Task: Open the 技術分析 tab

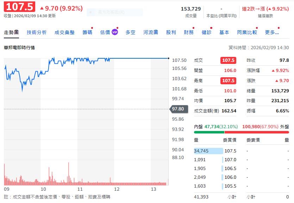Action: coord(37,32)
